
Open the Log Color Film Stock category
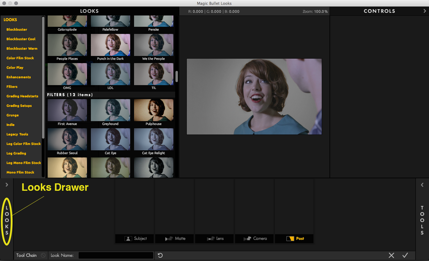point(24,144)
